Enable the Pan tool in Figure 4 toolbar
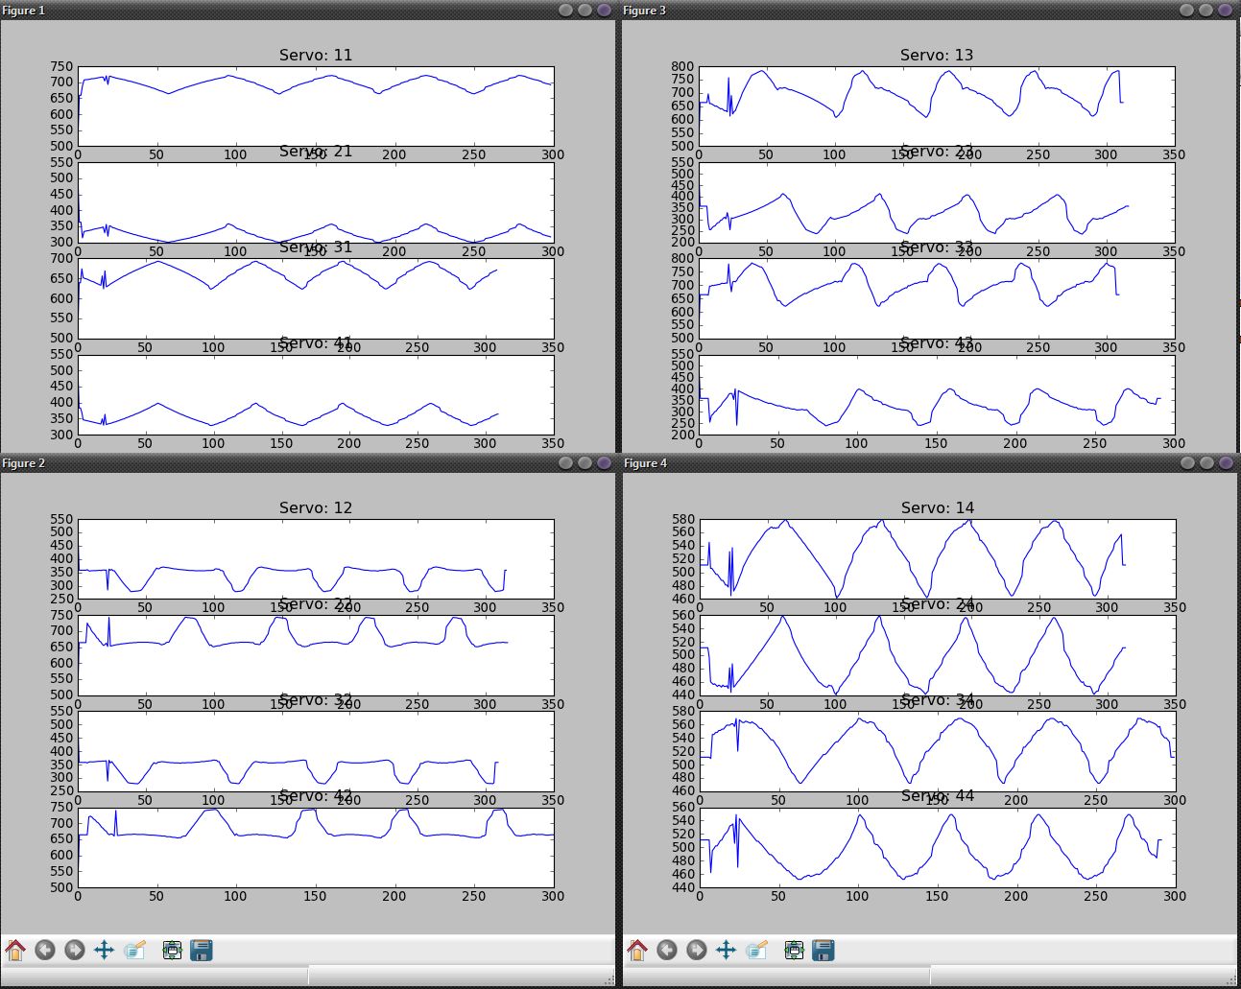This screenshot has width=1241, height=989. [x=727, y=950]
